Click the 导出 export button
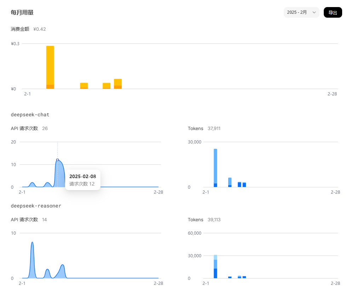The image size is (351, 293). 333,12
